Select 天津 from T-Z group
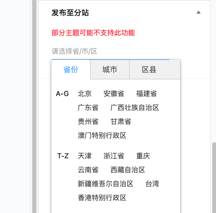Image resolution: width=216 pixels, height=213 pixels. (85, 156)
